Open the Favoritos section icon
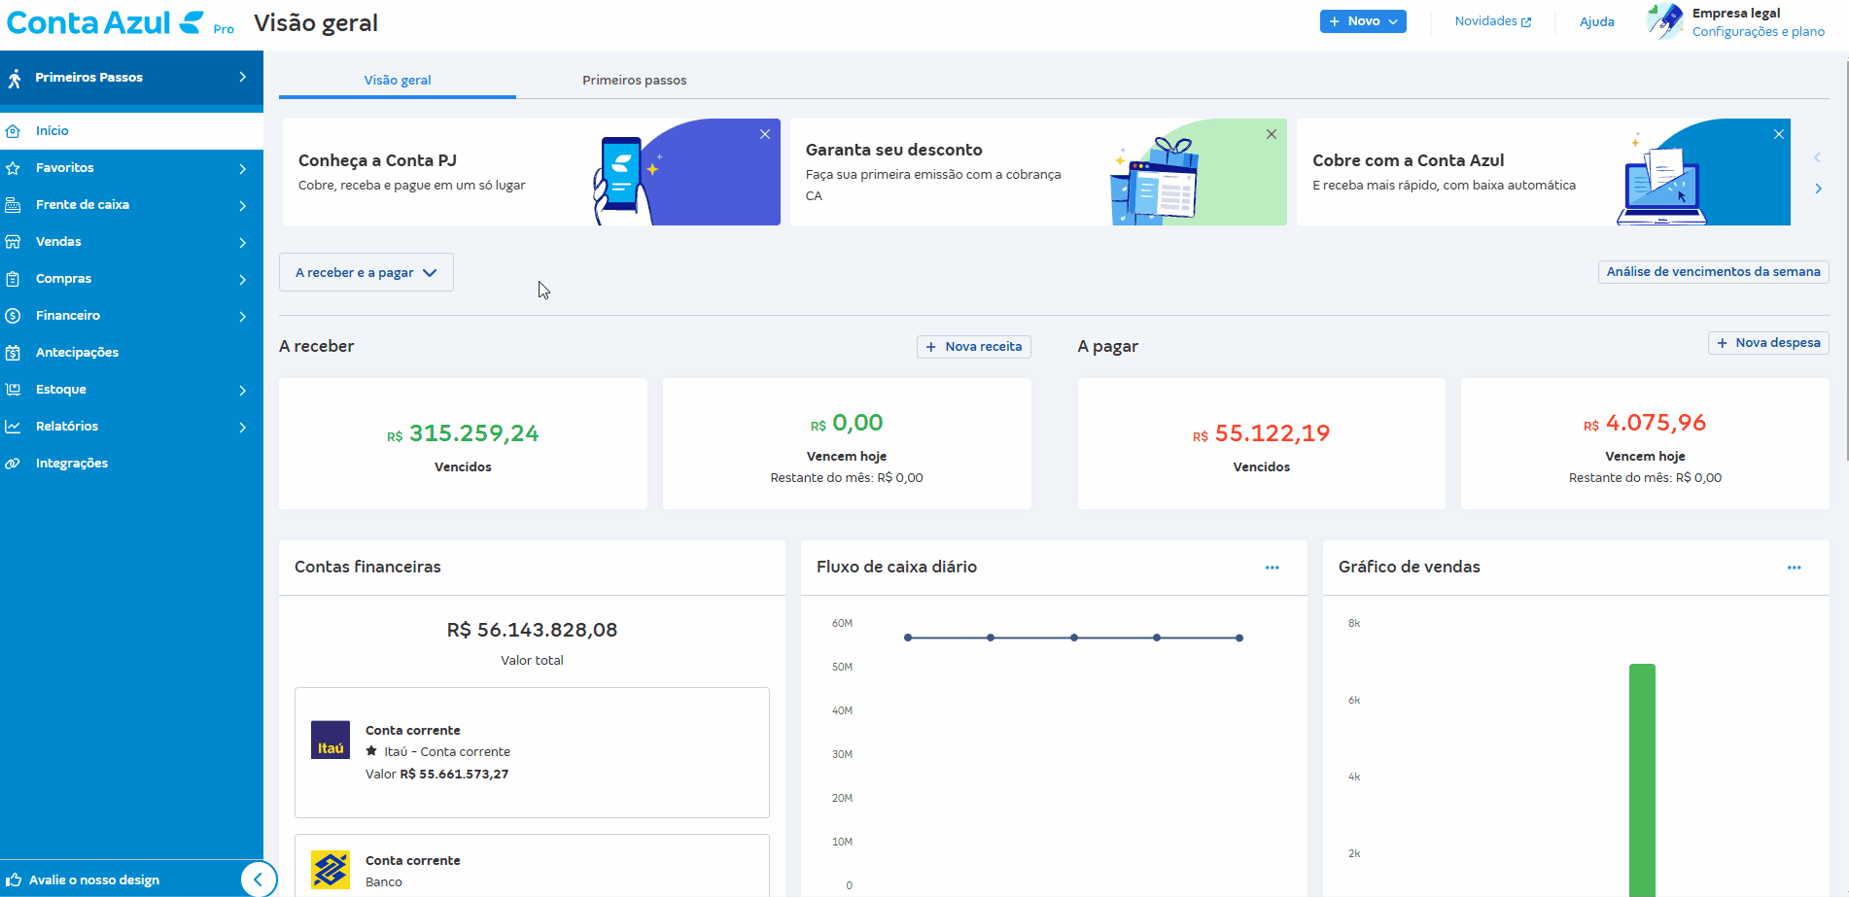The image size is (1849, 897). coord(14,167)
